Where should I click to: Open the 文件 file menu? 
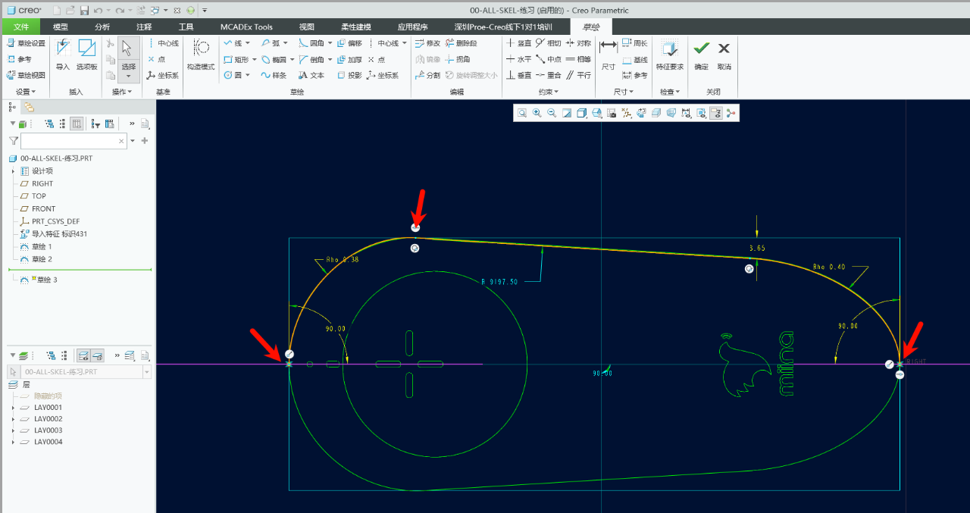coord(21,27)
